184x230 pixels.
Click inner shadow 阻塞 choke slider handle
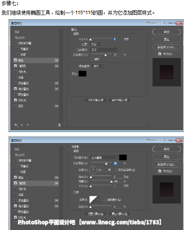(x=112, y=182)
